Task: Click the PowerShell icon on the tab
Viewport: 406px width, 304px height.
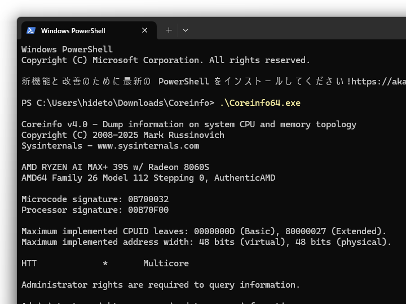Action: point(31,30)
